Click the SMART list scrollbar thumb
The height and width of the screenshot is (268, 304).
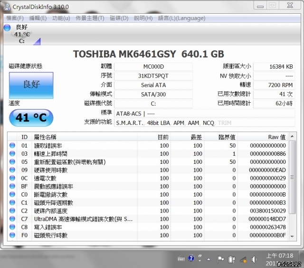tap(292, 177)
